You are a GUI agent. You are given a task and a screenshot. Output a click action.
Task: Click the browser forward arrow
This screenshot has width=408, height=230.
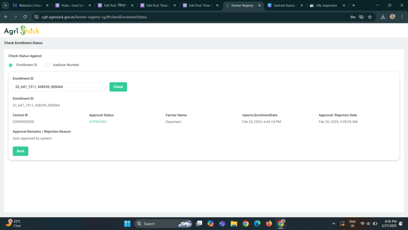(15, 17)
